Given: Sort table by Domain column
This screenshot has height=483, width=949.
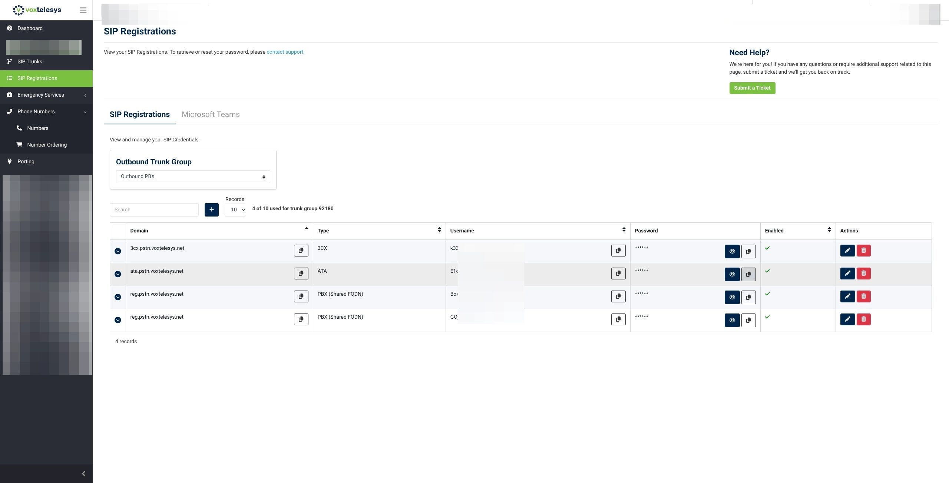Looking at the screenshot, I should (x=219, y=231).
